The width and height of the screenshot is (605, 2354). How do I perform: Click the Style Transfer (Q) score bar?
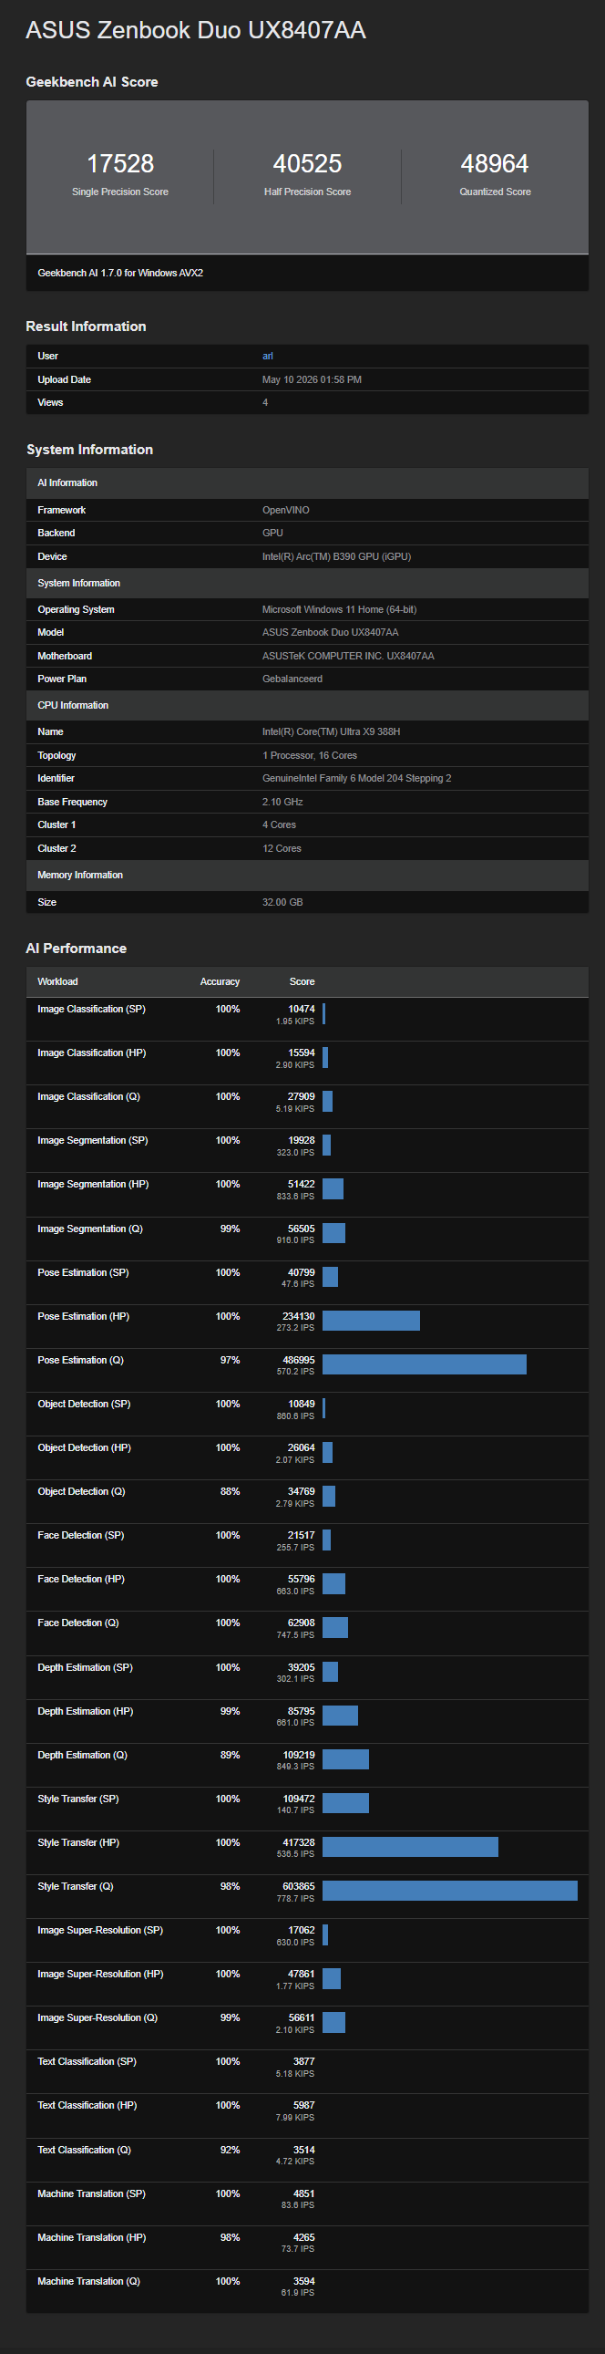coord(450,1891)
